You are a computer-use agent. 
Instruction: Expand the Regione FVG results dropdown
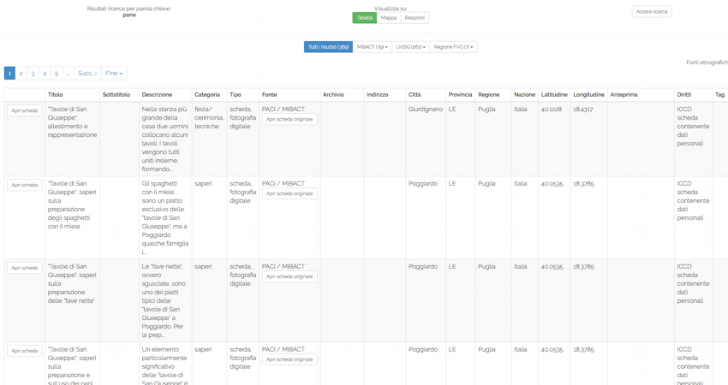coord(453,47)
